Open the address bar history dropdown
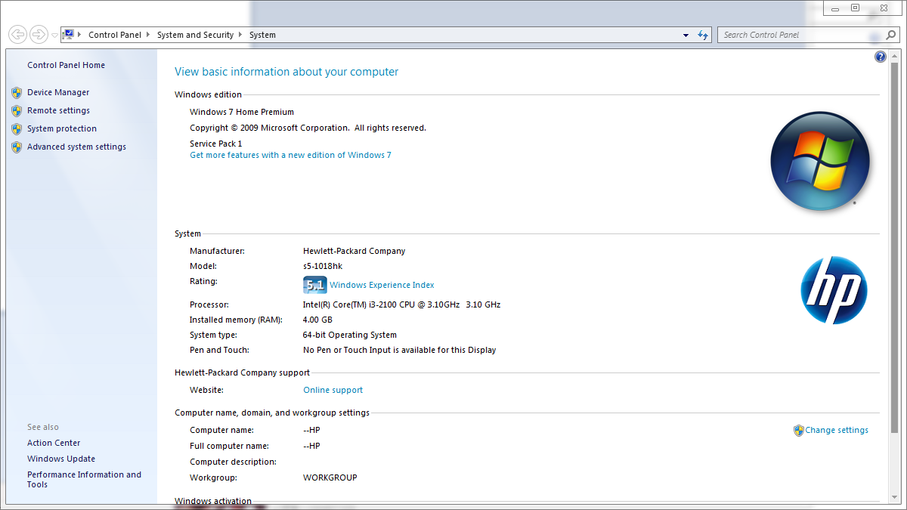907x510 pixels. point(686,35)
